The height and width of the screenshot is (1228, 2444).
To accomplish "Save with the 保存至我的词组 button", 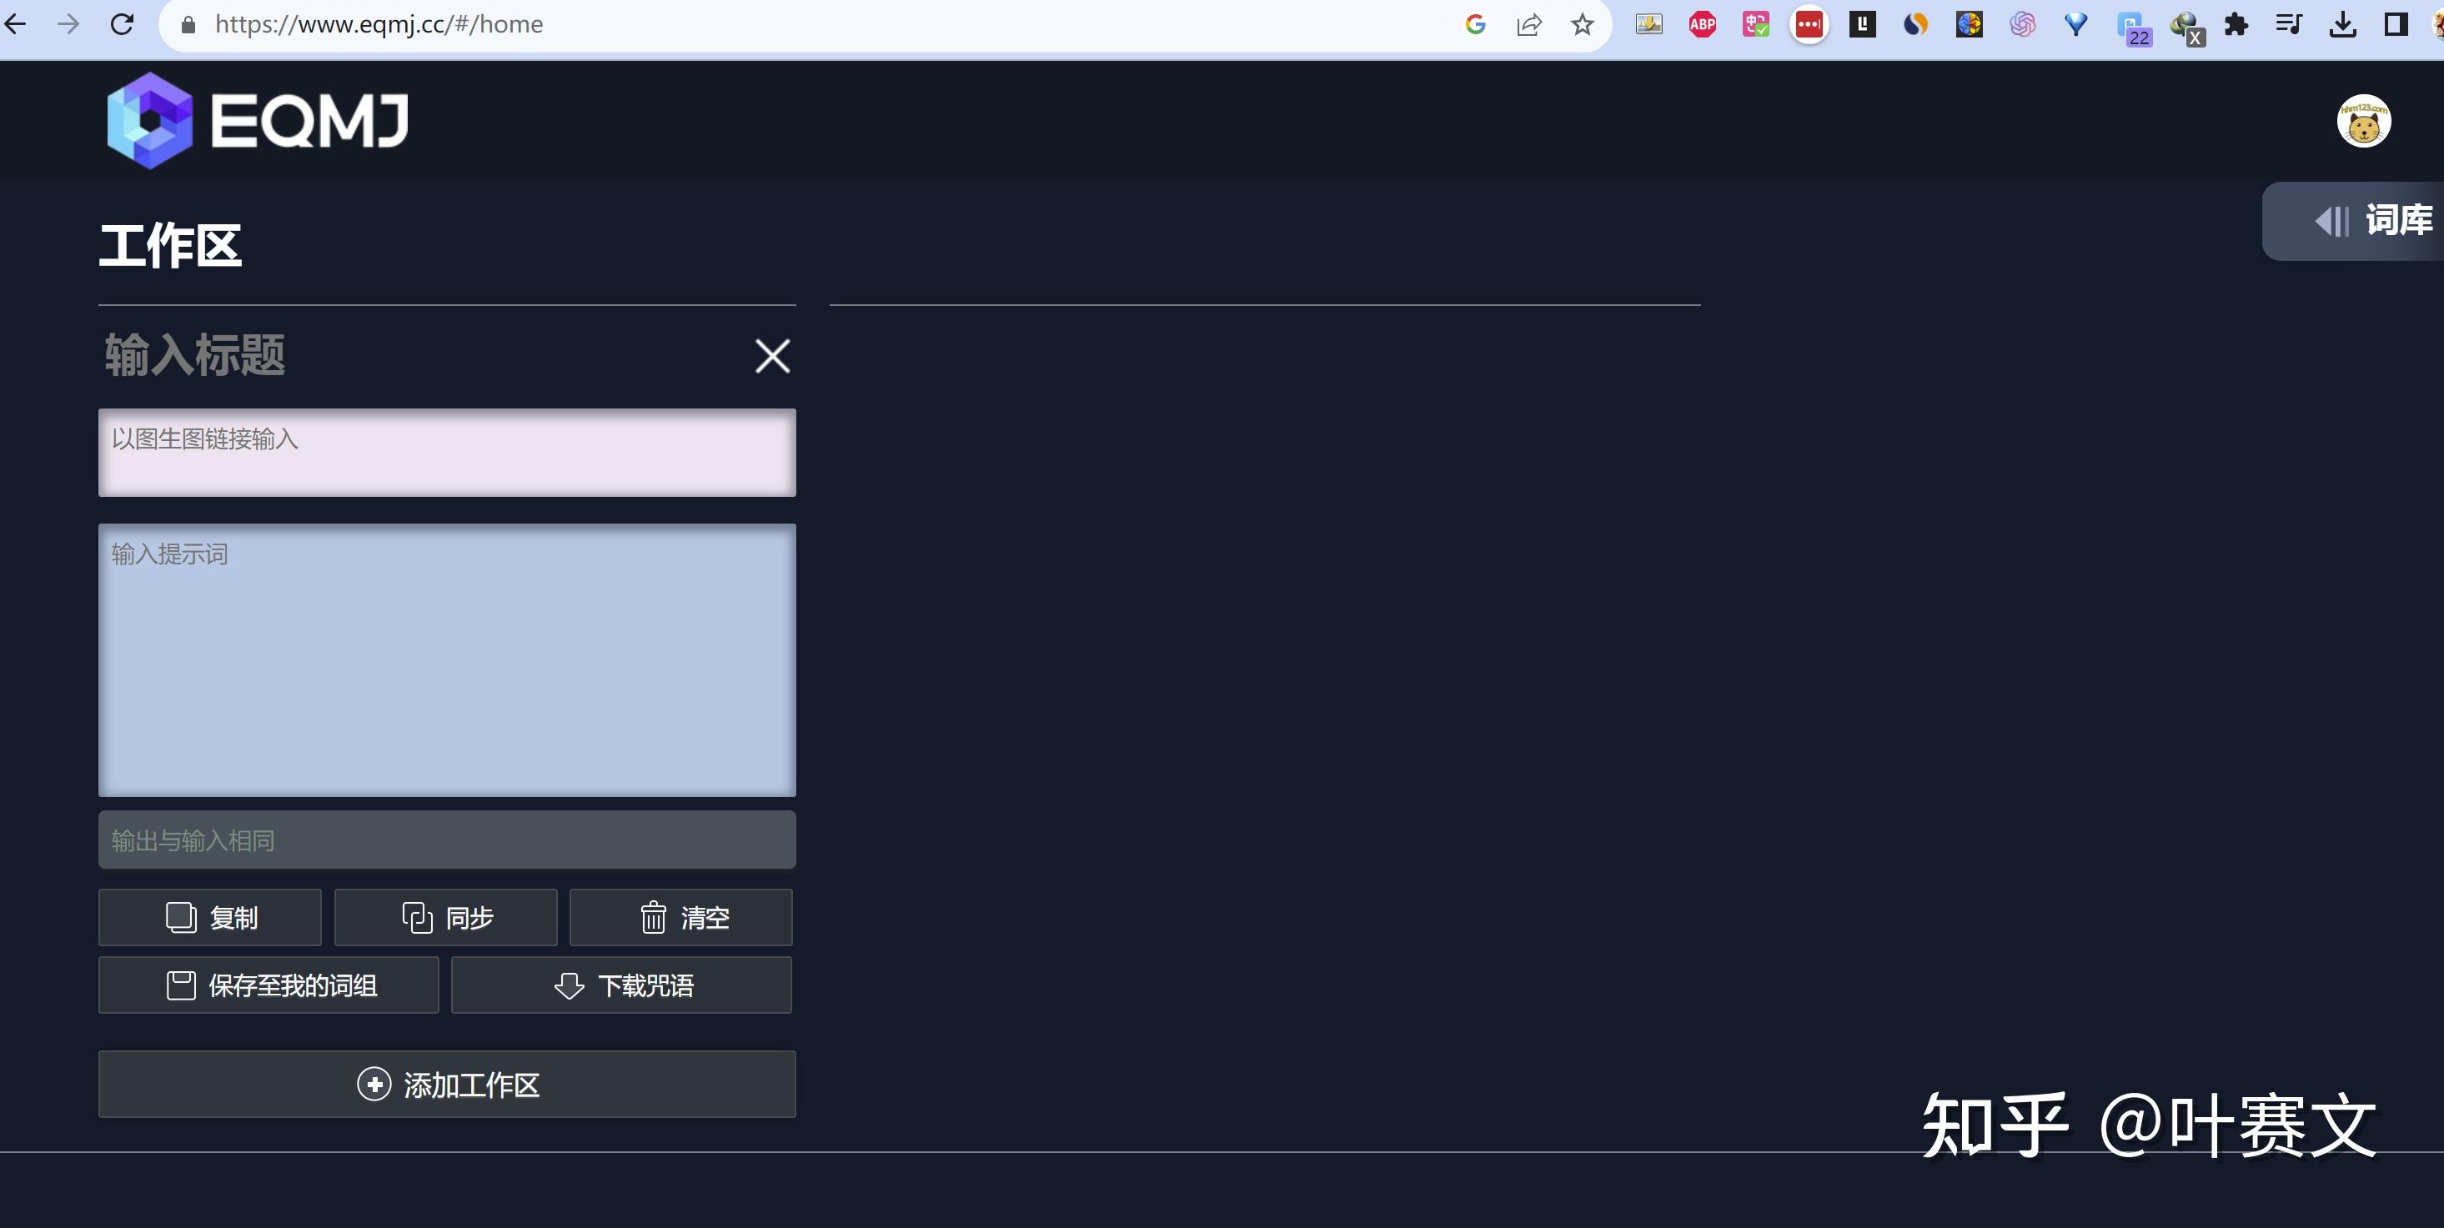I will tap(268, 985).
